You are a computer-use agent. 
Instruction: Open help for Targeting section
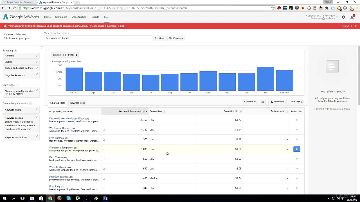tap(15, 51)
